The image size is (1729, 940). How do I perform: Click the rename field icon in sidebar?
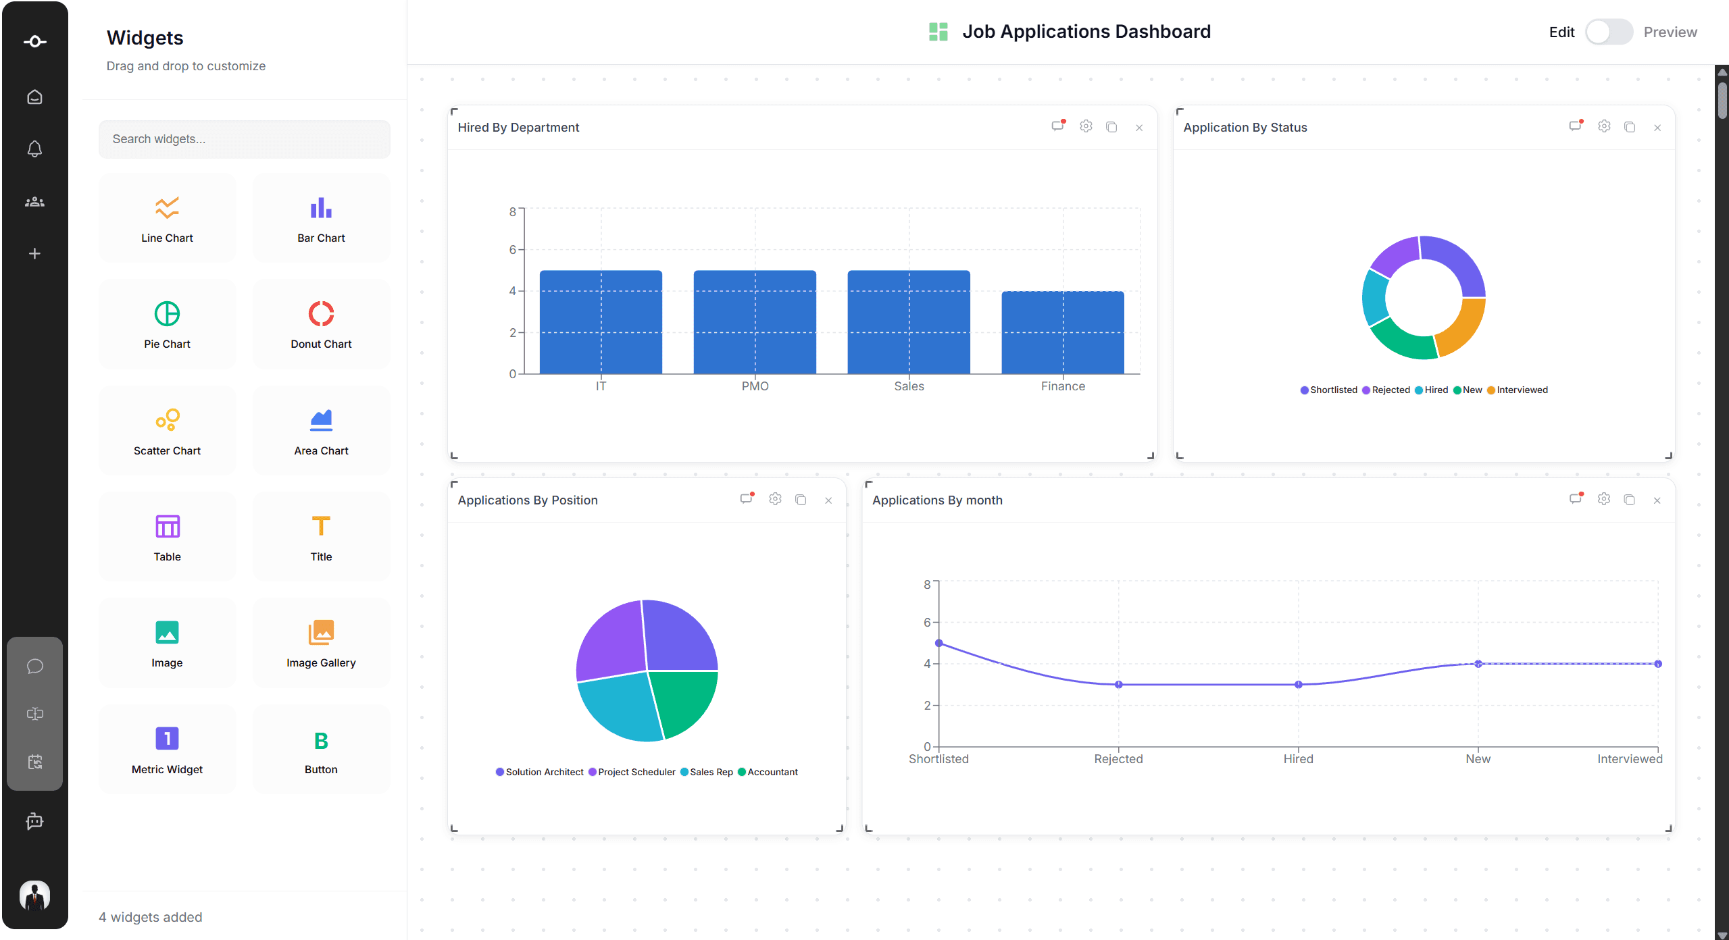click(x=35, y=714)
